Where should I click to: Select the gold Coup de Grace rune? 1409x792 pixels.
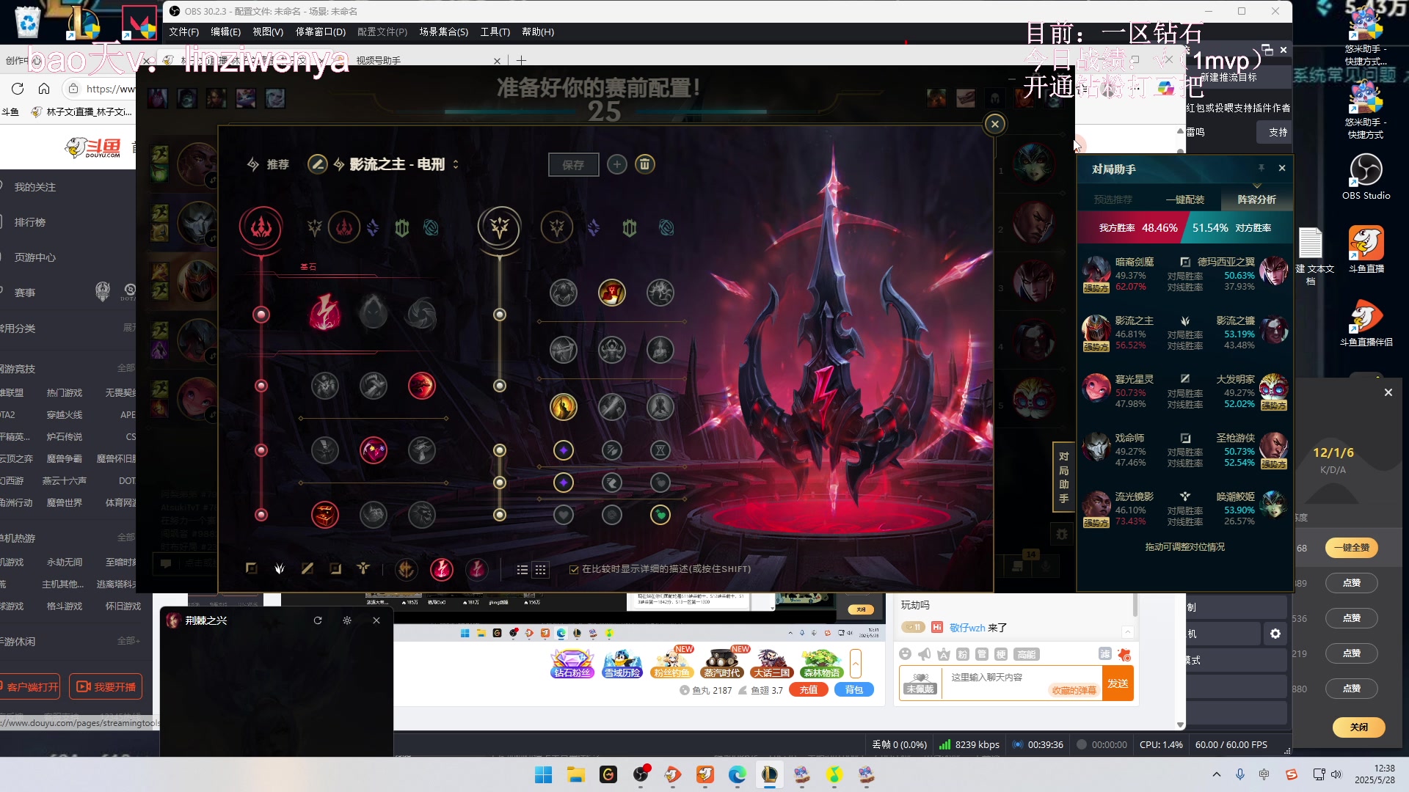point(564,406)
